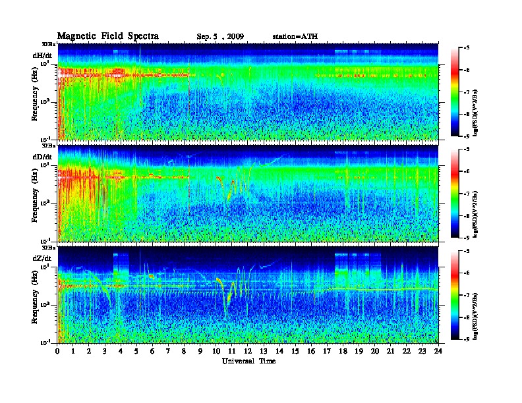The image size is (522, 403).
Task: Click hour tick label 18 on time axis
Action: 343,351
